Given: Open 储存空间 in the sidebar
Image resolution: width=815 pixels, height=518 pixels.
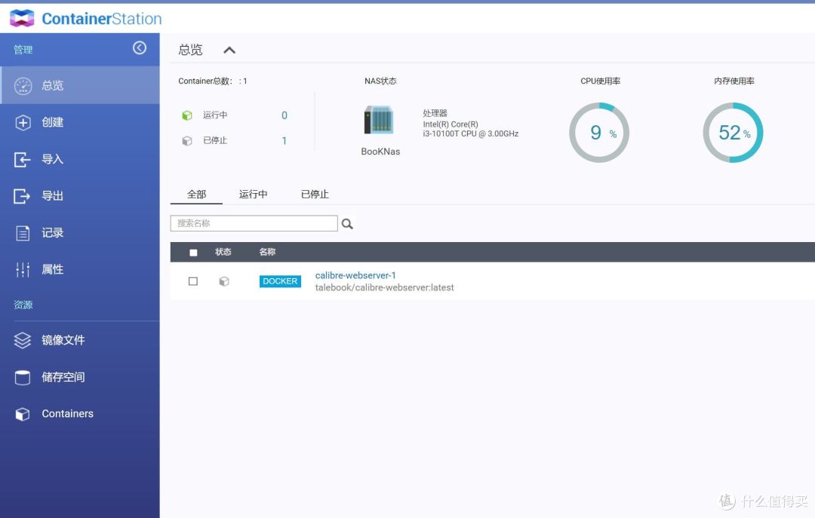Looking at the screenshot, I should tap(79, 377).
